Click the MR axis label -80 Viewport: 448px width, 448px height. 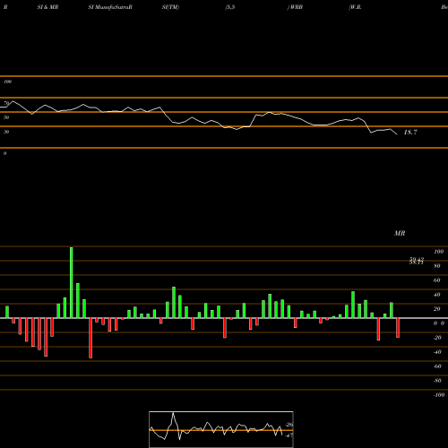click(x=437, y=381)
